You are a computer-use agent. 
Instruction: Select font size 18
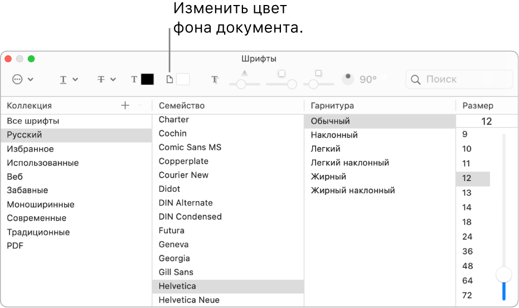[473, 222]
